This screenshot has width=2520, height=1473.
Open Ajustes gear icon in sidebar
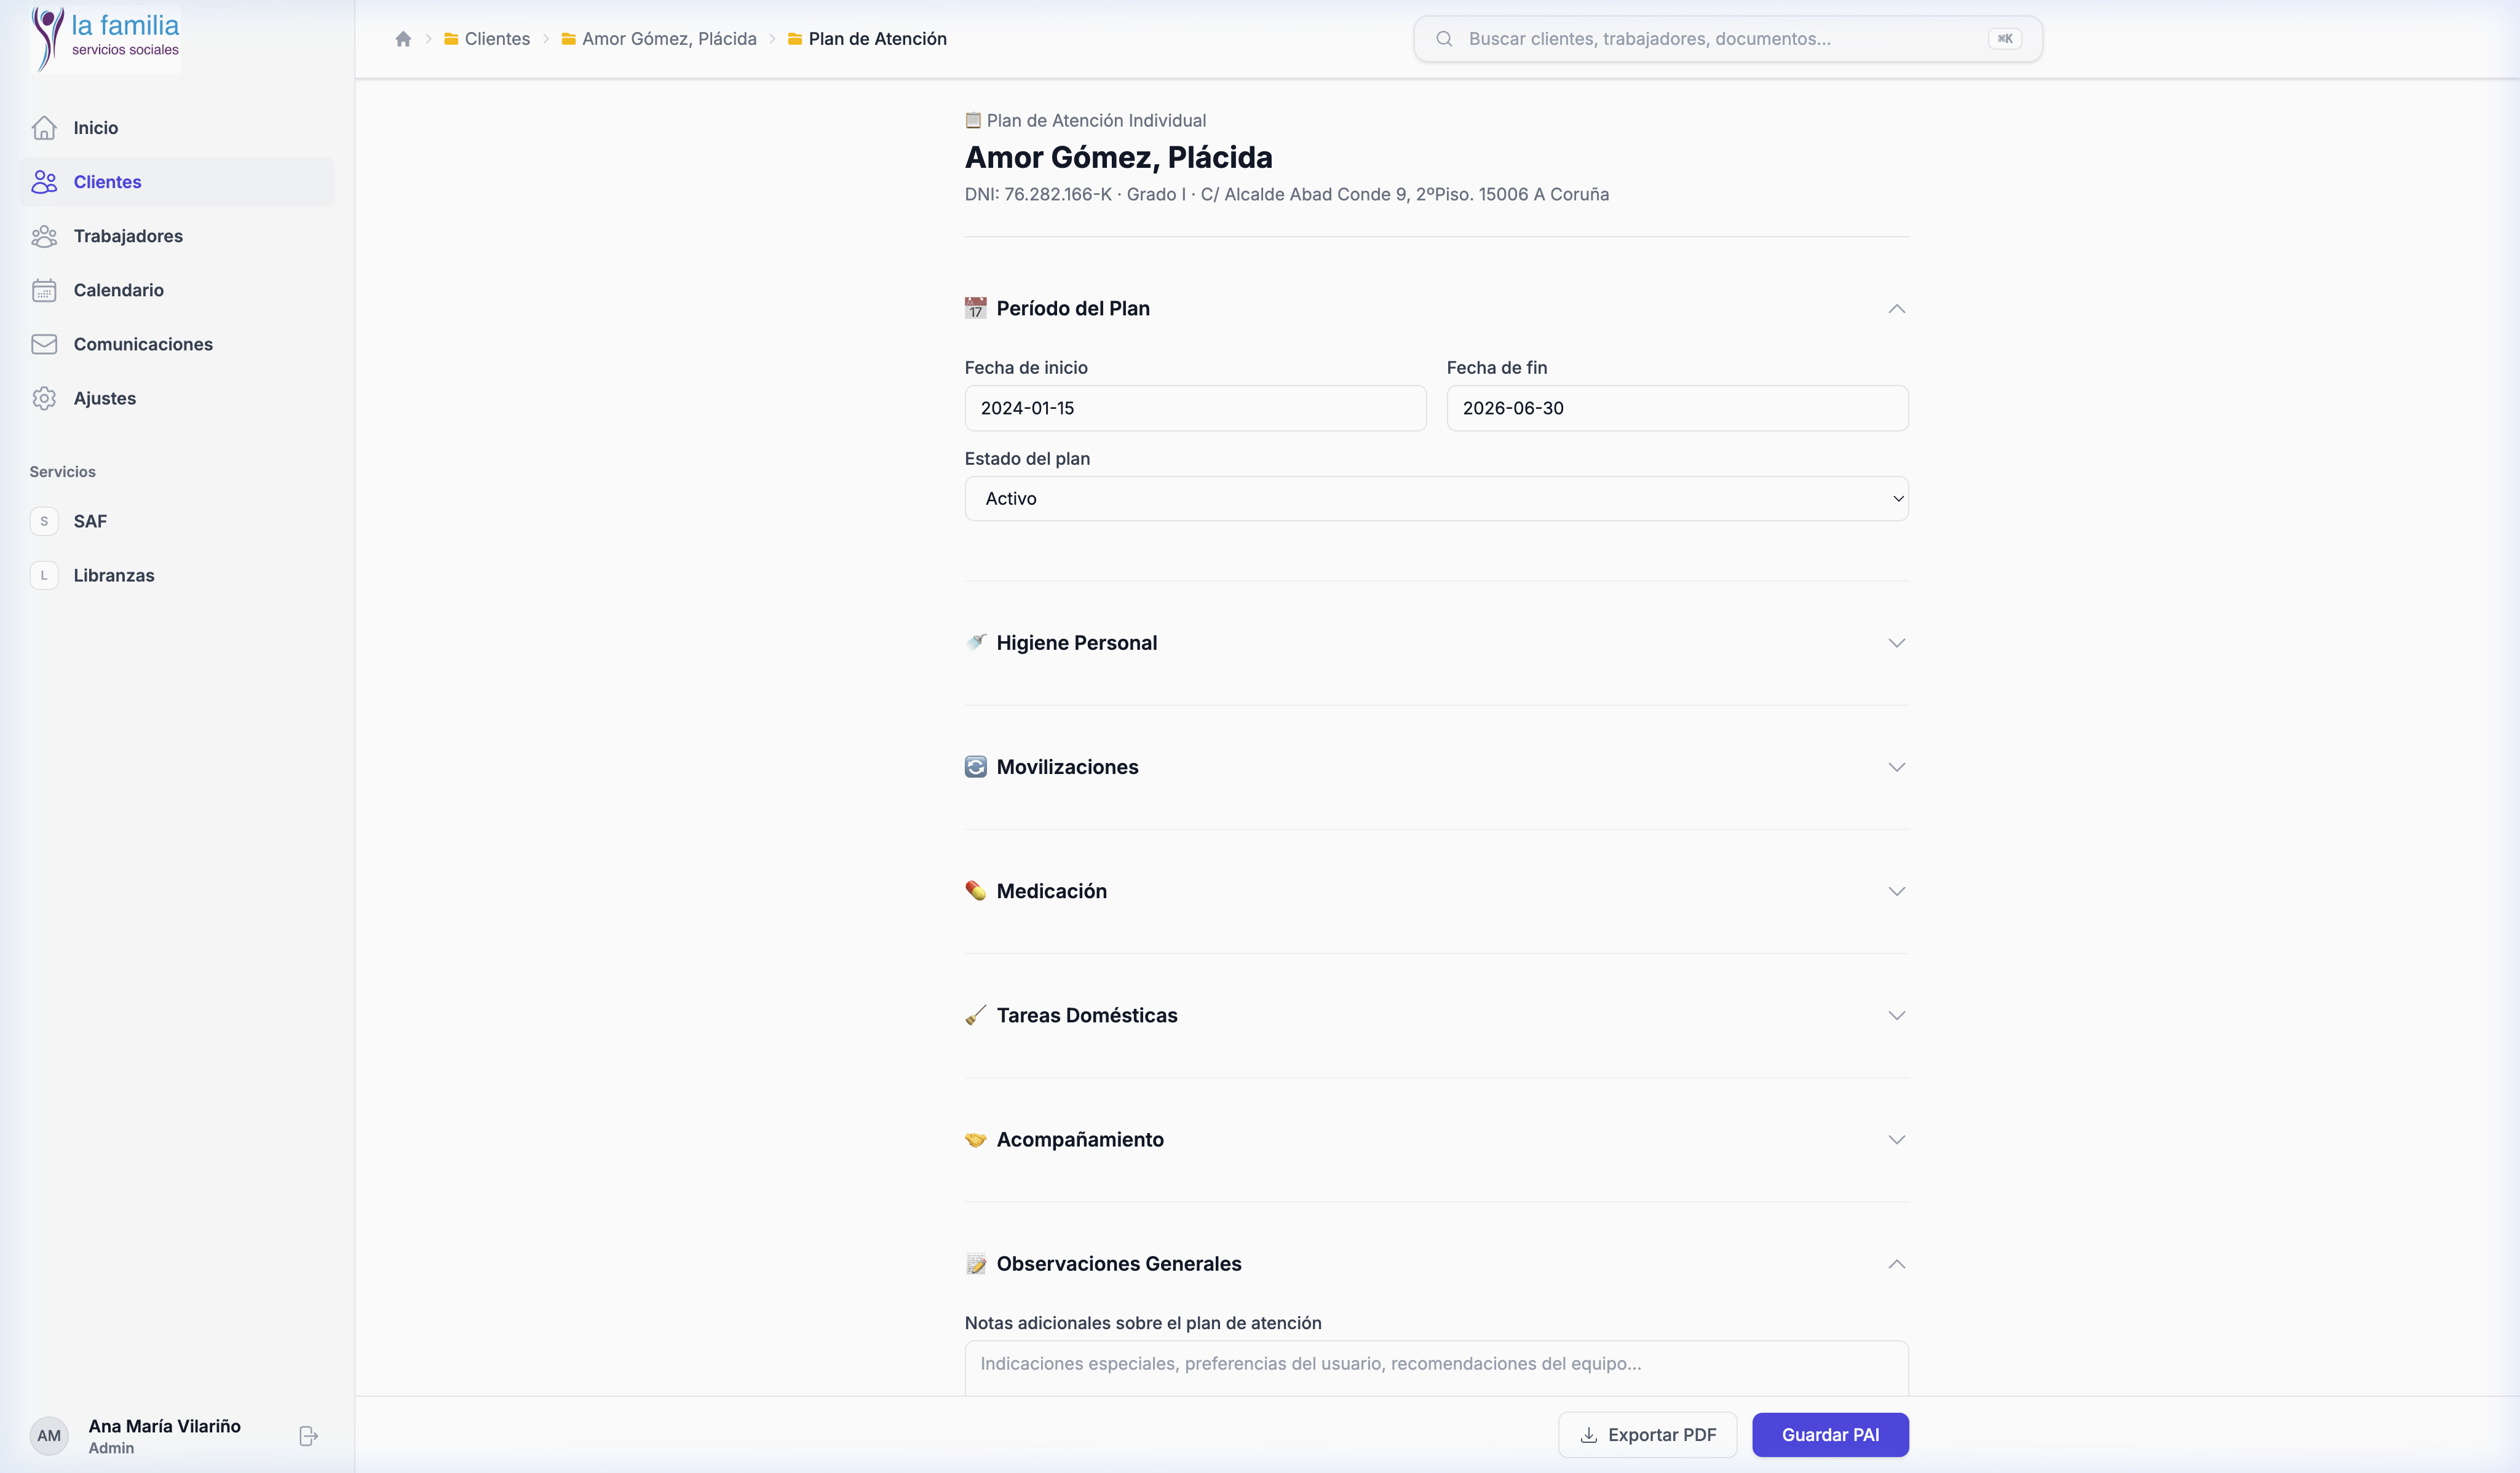[x=44, y=398]
